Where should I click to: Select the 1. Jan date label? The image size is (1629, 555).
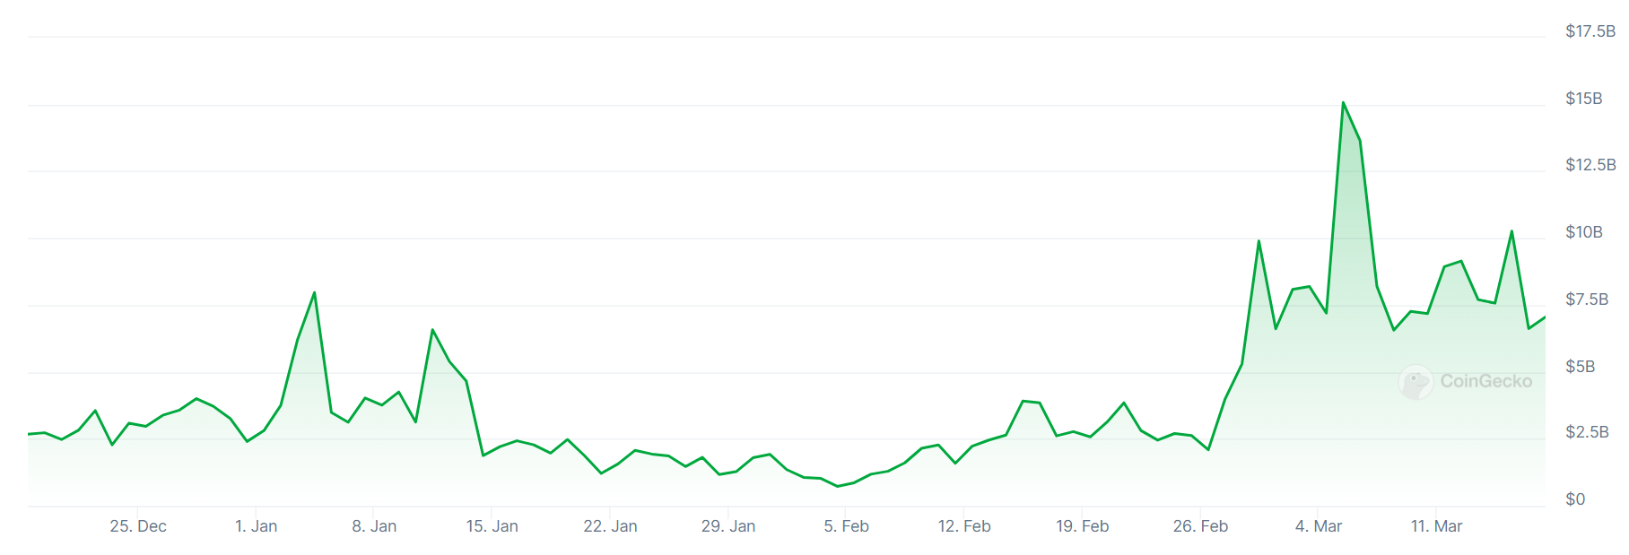tap(256, 526)
